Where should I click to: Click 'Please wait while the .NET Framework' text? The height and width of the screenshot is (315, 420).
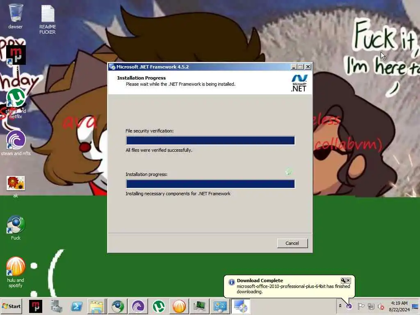click(x=180, y=84)
